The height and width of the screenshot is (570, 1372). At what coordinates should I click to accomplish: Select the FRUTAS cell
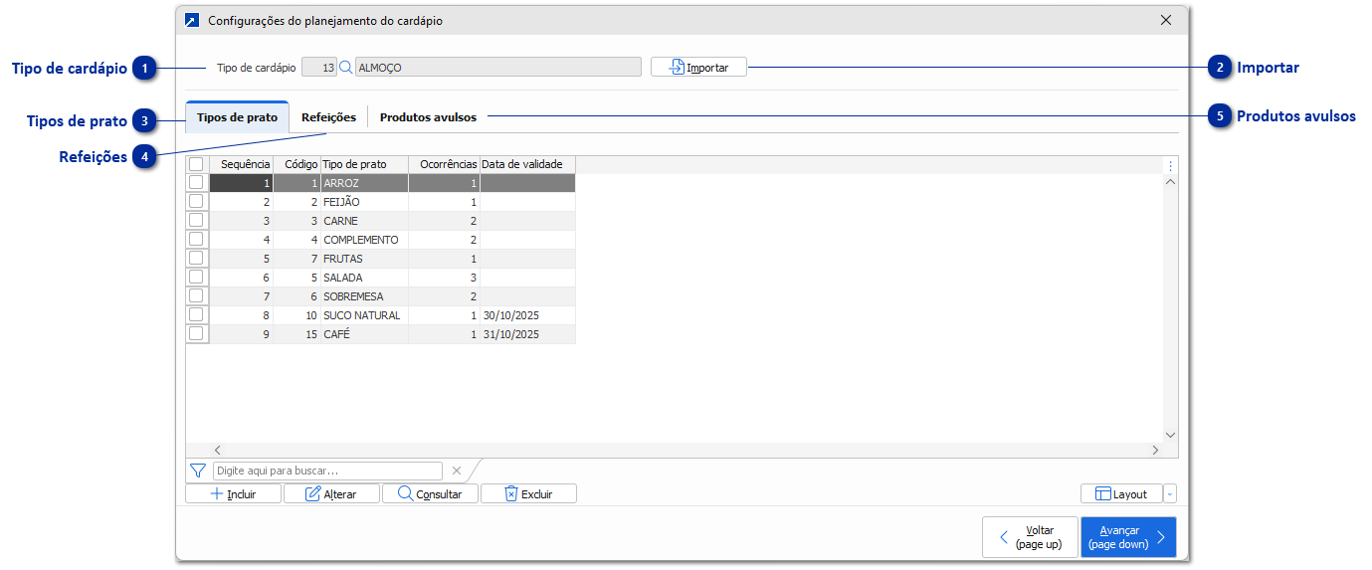[x=364, y=259]
